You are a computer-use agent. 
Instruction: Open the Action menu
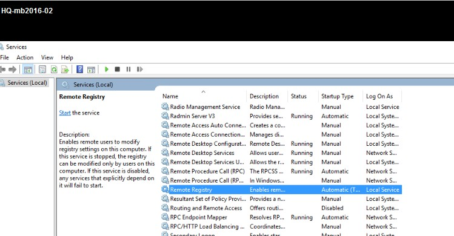pos(25,57)
